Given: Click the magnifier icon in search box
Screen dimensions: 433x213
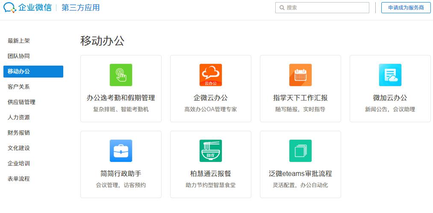Looking at the screenshot, I should click(282, 8).
